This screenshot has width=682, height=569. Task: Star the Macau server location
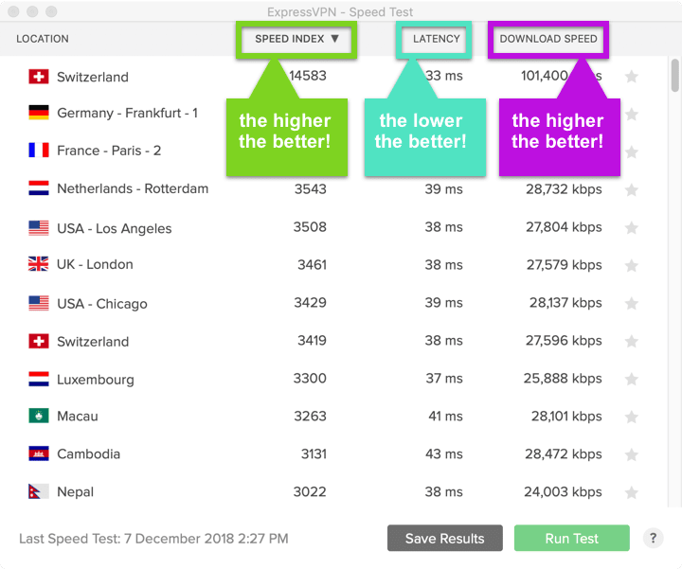point(632,418)
